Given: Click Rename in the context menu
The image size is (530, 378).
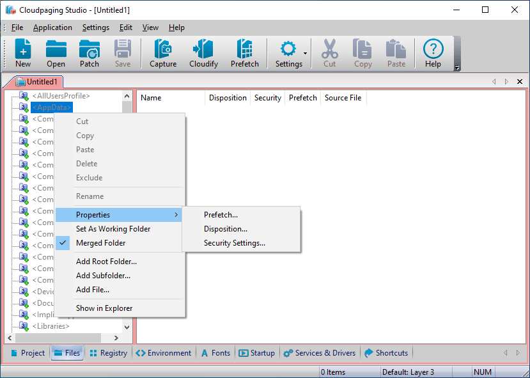Looking at the screenshot, I should tap(120, 196).
